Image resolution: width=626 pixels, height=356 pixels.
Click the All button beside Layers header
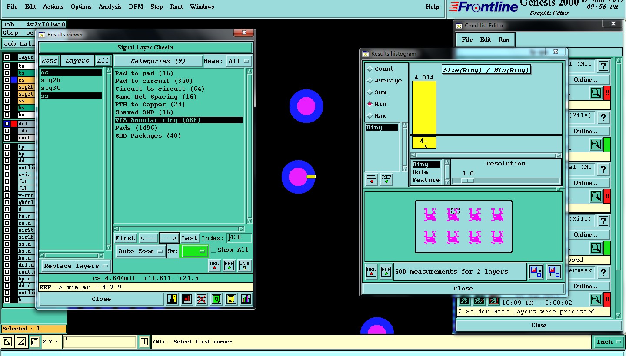(x=103, y=61)
